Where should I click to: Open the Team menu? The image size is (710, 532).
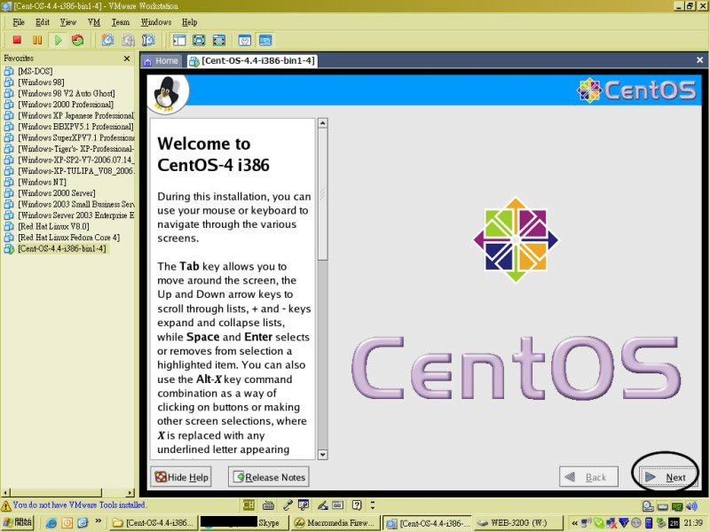[x=121, y=22]
